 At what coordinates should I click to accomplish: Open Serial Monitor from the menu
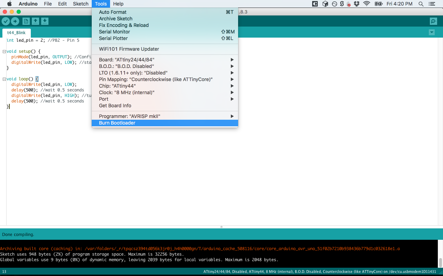[x=165, y=32]
